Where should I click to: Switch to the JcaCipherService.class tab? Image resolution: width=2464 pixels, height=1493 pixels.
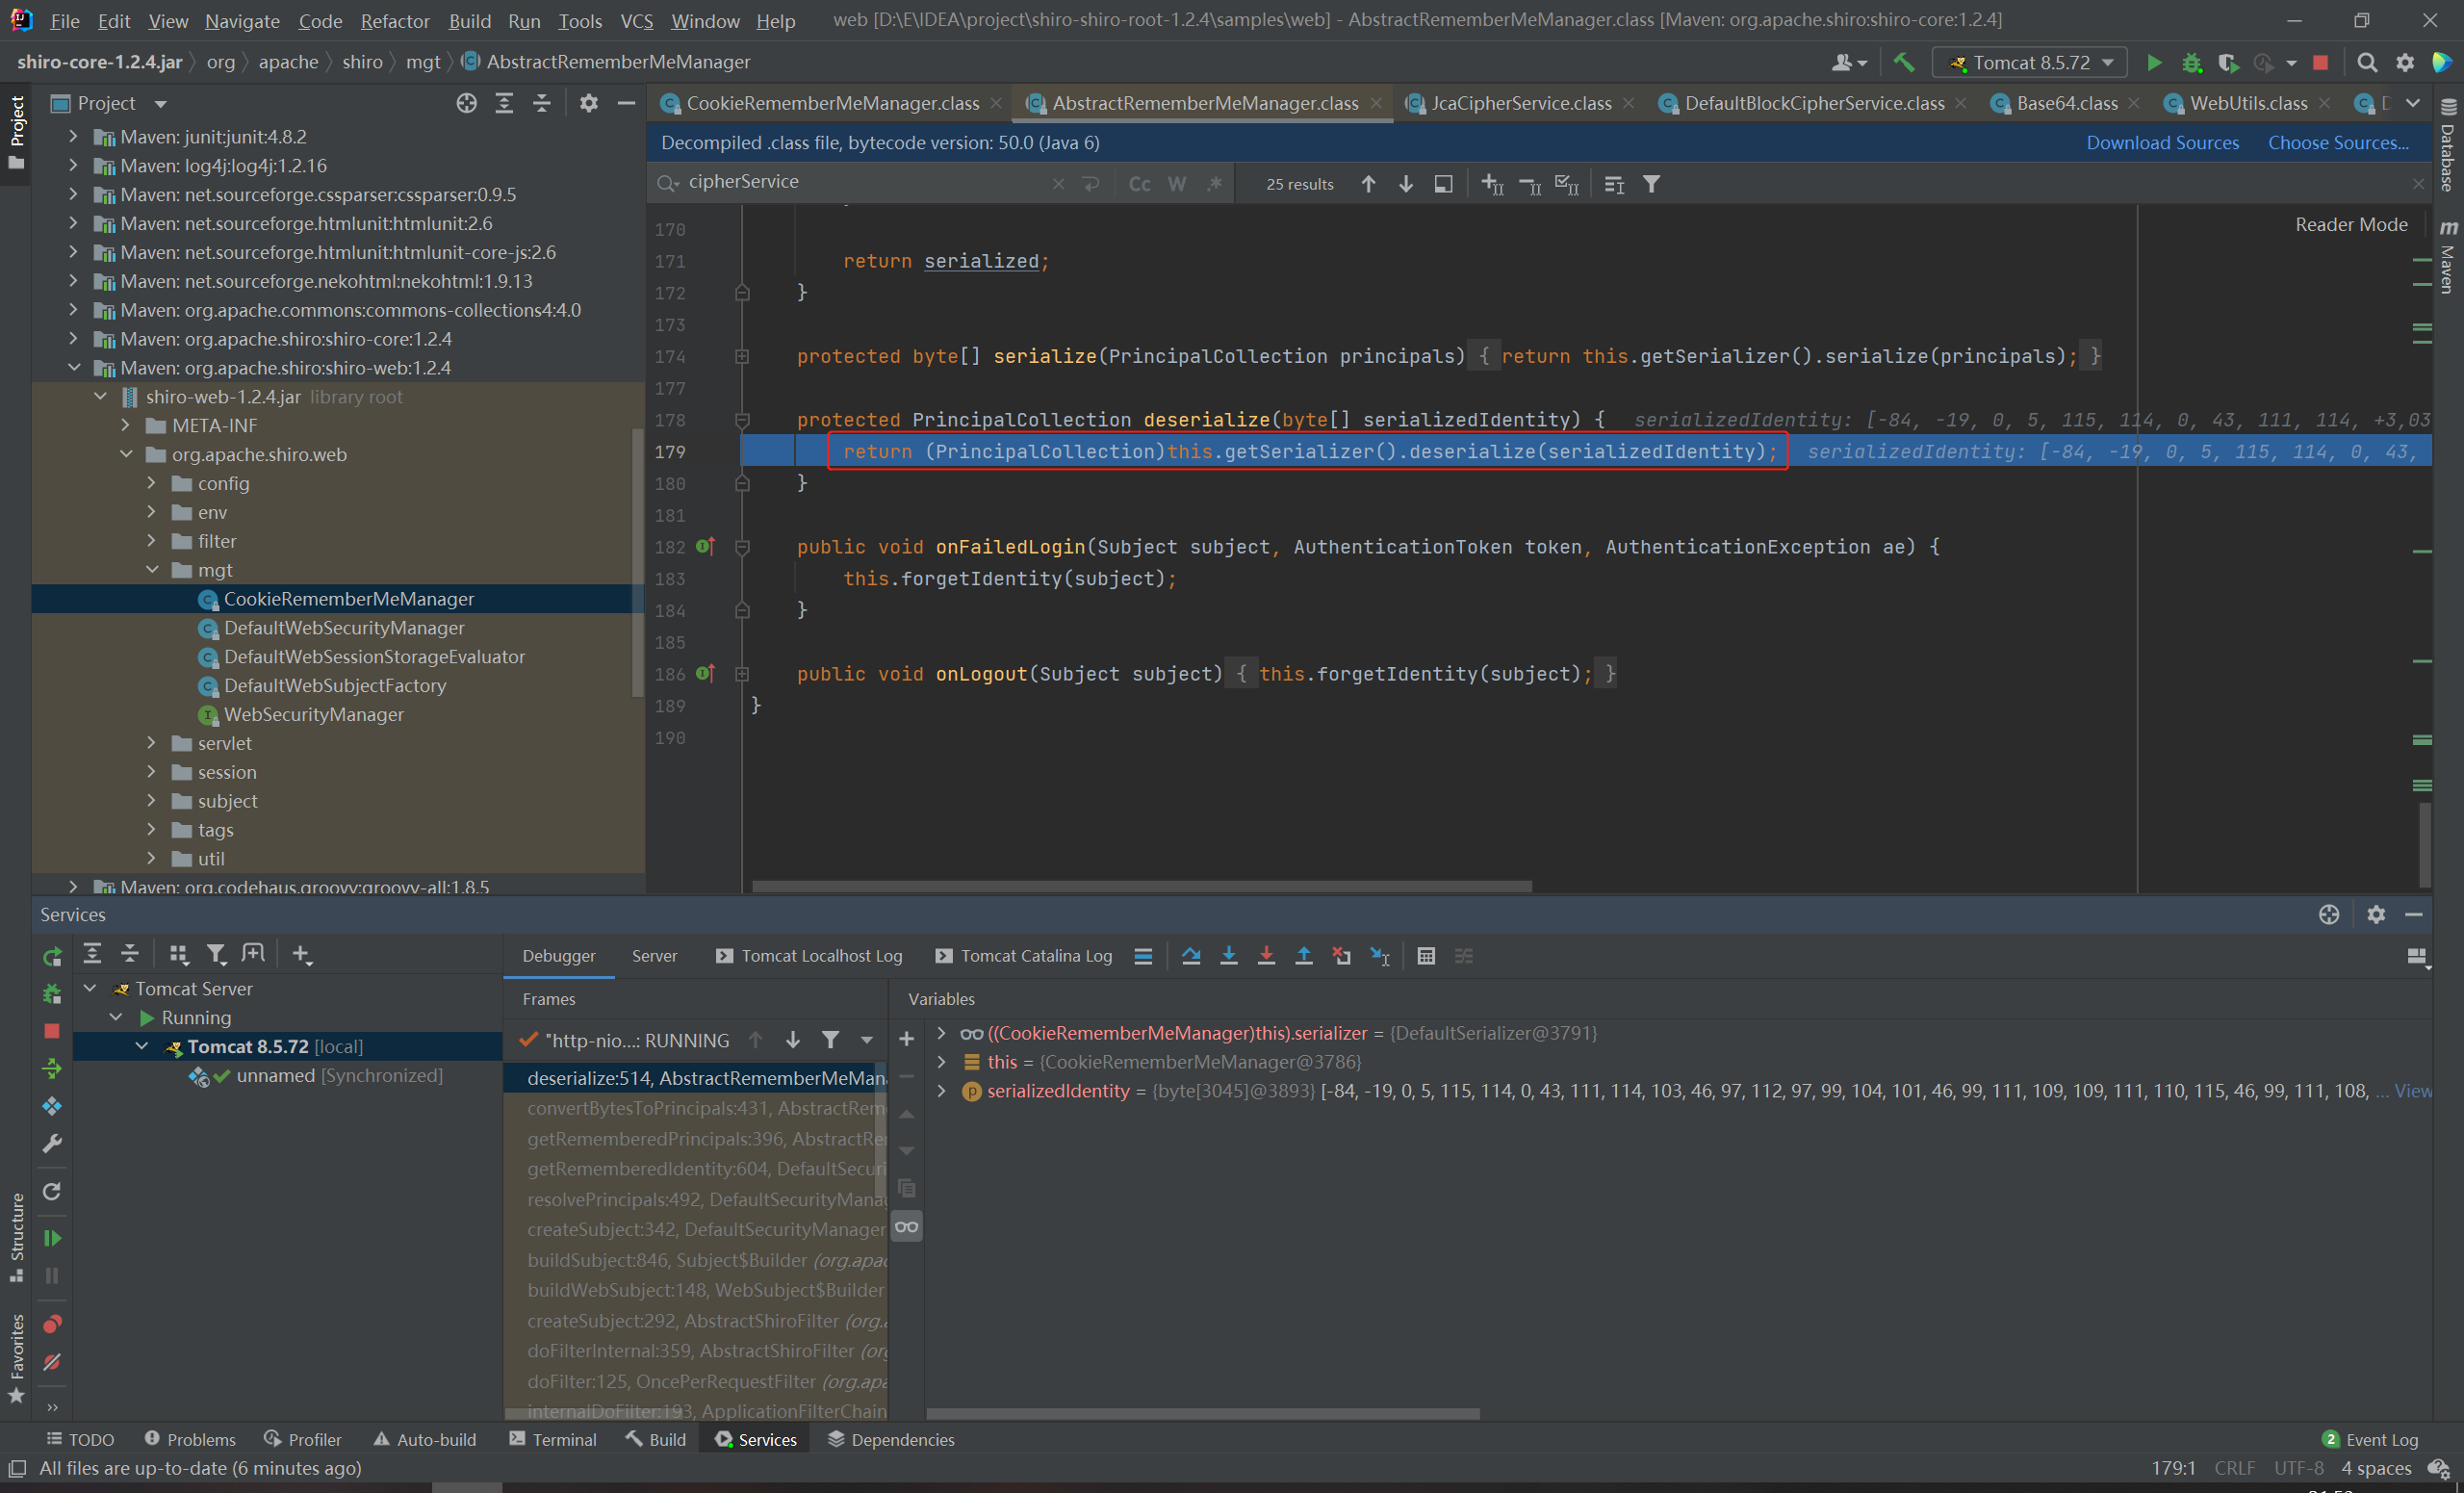click(1520, 103)
